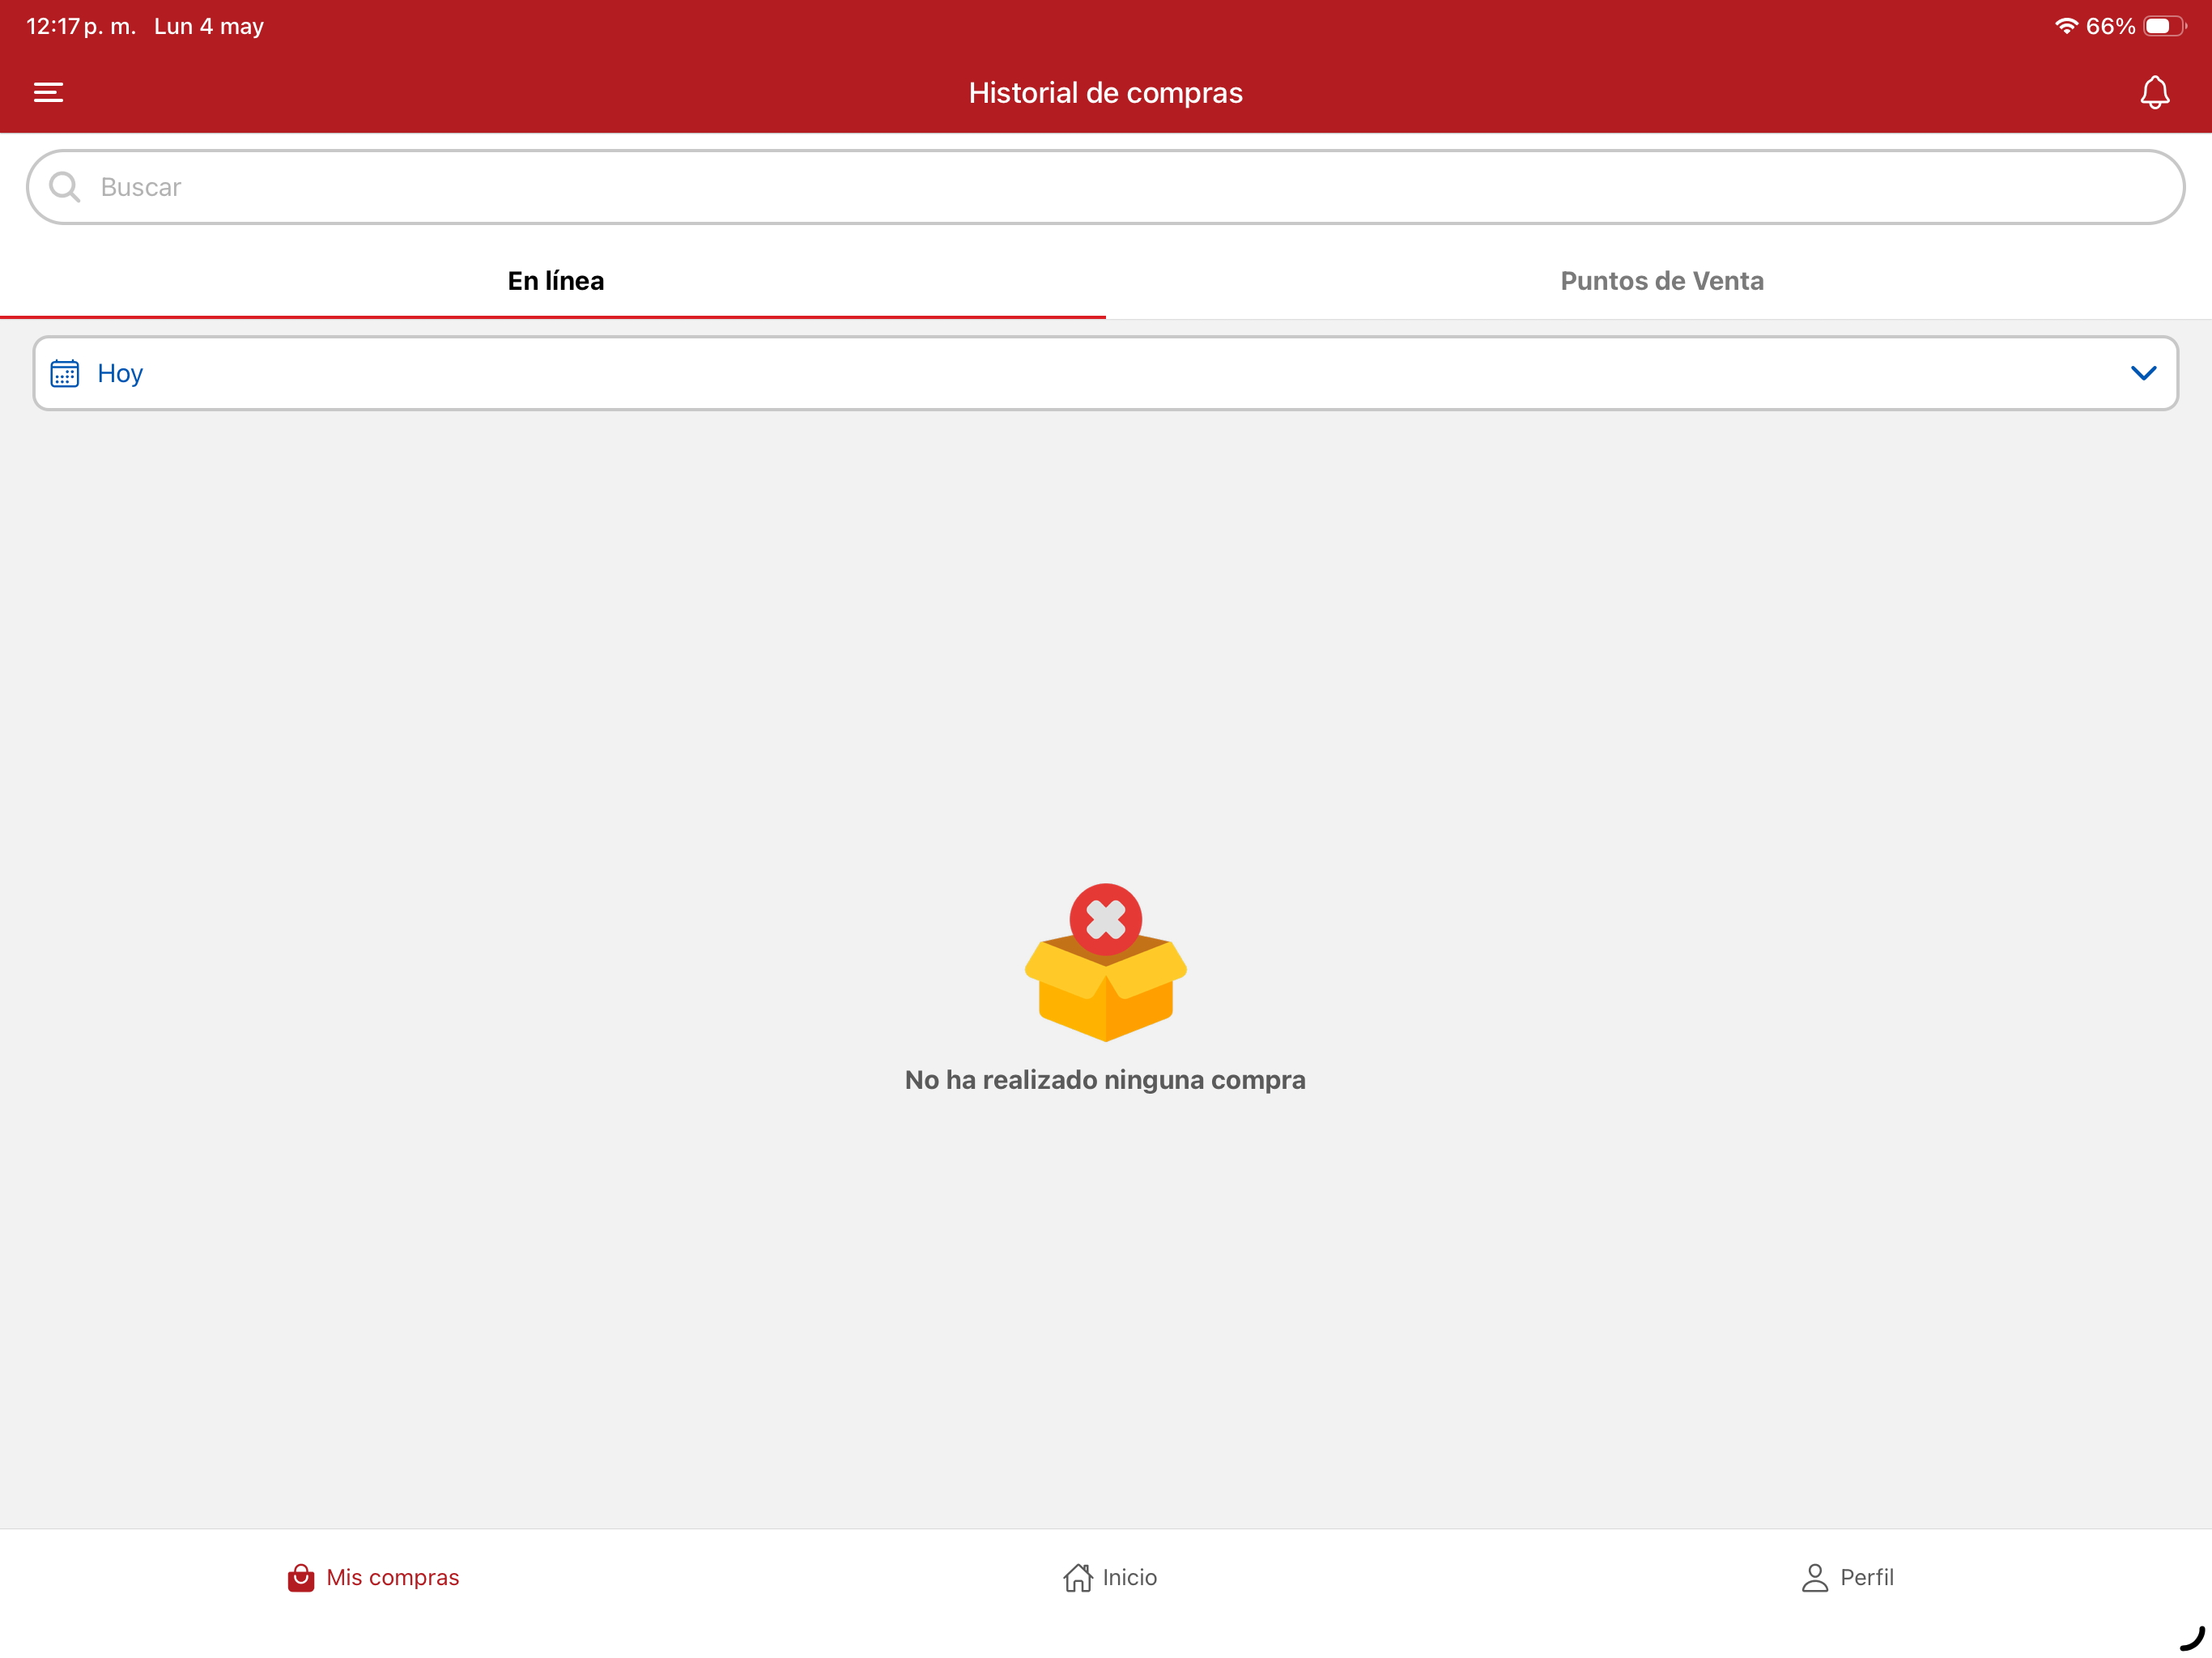Go to Inicio home tab
2212x1658 pixels.
tap(1109, 1577)
